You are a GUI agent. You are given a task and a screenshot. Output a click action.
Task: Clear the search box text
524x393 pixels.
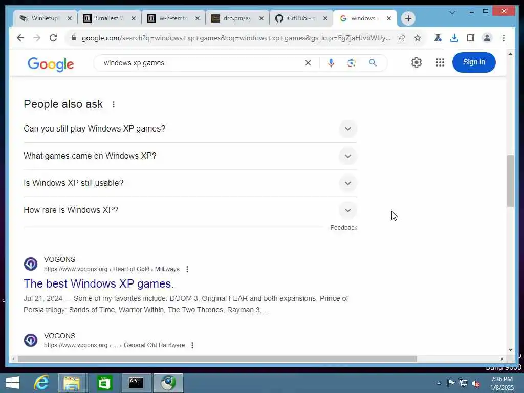(308, 63)
